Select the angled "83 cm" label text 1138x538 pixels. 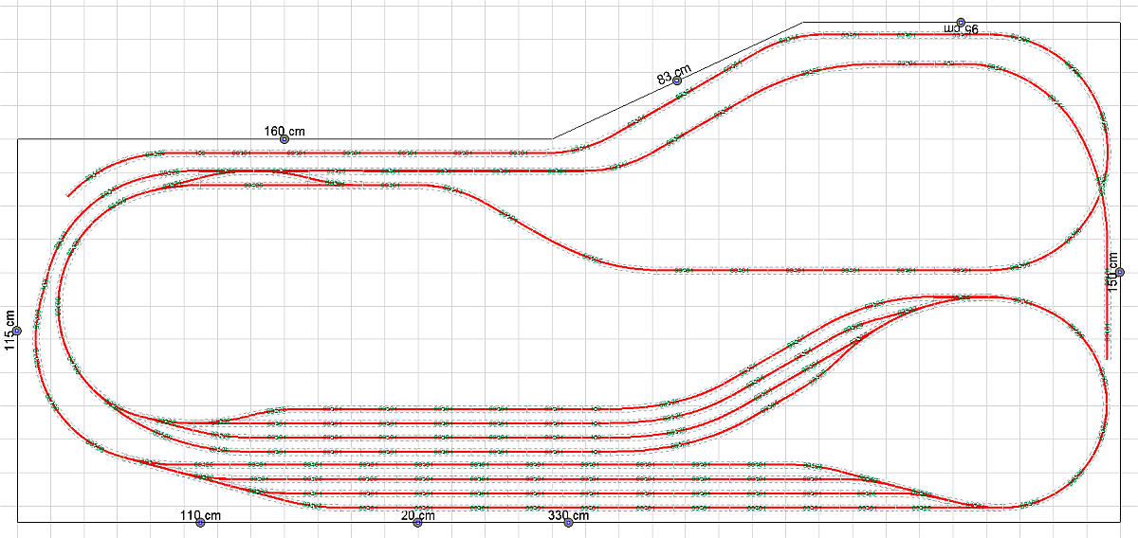[674, 72]
